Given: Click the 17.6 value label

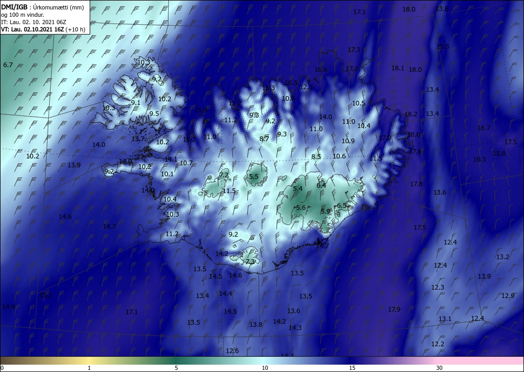Looking at the screenshot, I should coord(416,152).
